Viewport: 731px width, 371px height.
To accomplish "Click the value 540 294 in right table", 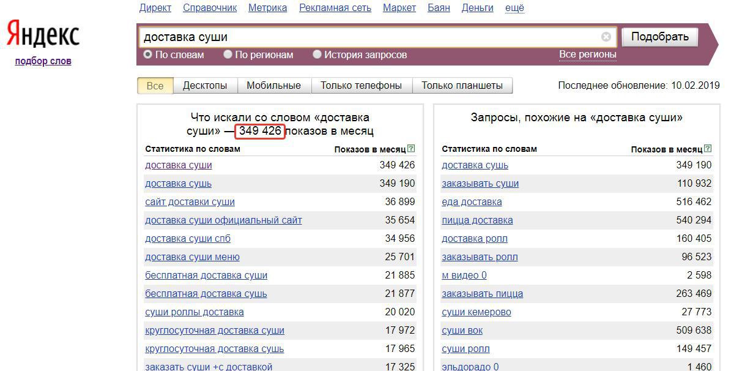I will [x=694, y=220].
